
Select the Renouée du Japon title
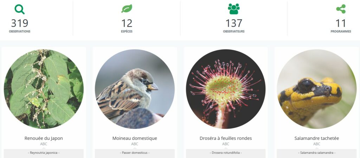(44, 138)
